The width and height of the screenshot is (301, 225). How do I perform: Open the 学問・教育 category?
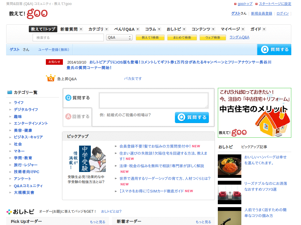coord(23,158)
